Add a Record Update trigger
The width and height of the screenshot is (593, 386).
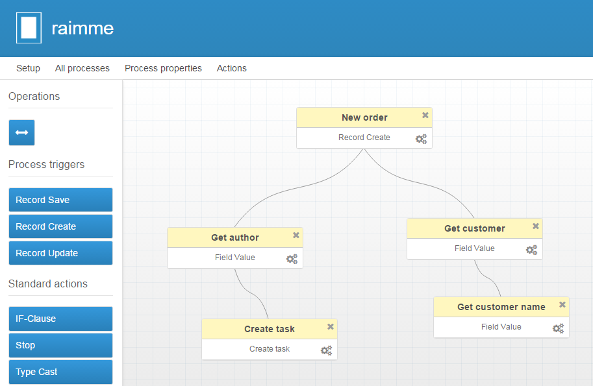click(60, 253)
